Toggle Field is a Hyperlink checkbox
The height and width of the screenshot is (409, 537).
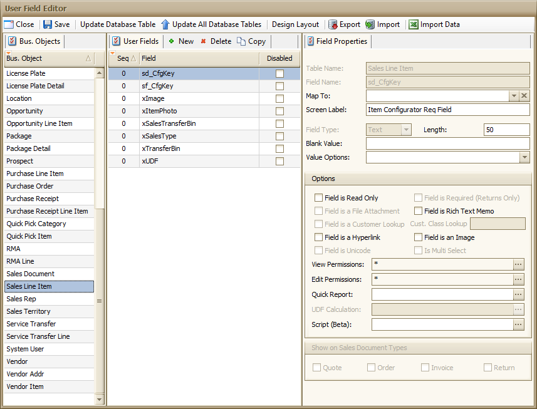coord(318,237)
